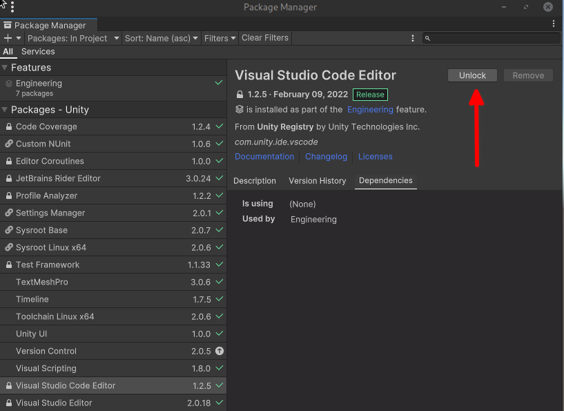The width and height of the screenshot is (564, 411).
Task: Select the Services tab
Action: (x=38, y=51)
